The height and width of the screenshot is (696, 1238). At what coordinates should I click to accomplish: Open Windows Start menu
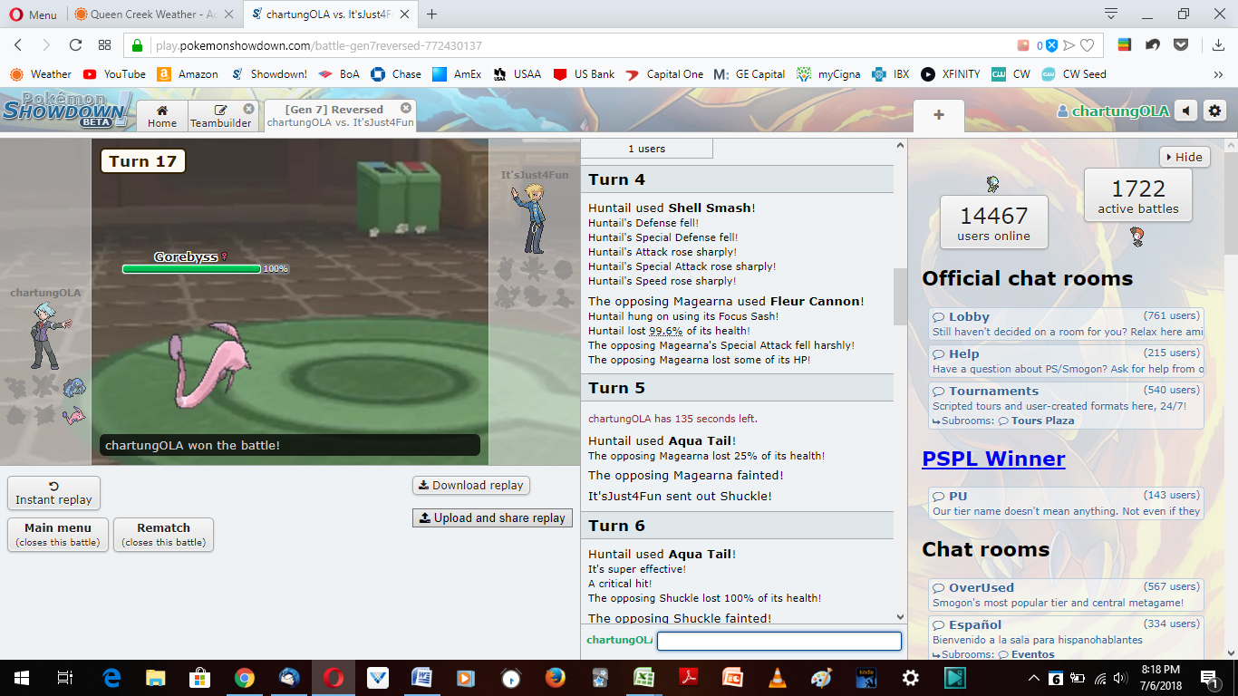[x=22, y=677]
